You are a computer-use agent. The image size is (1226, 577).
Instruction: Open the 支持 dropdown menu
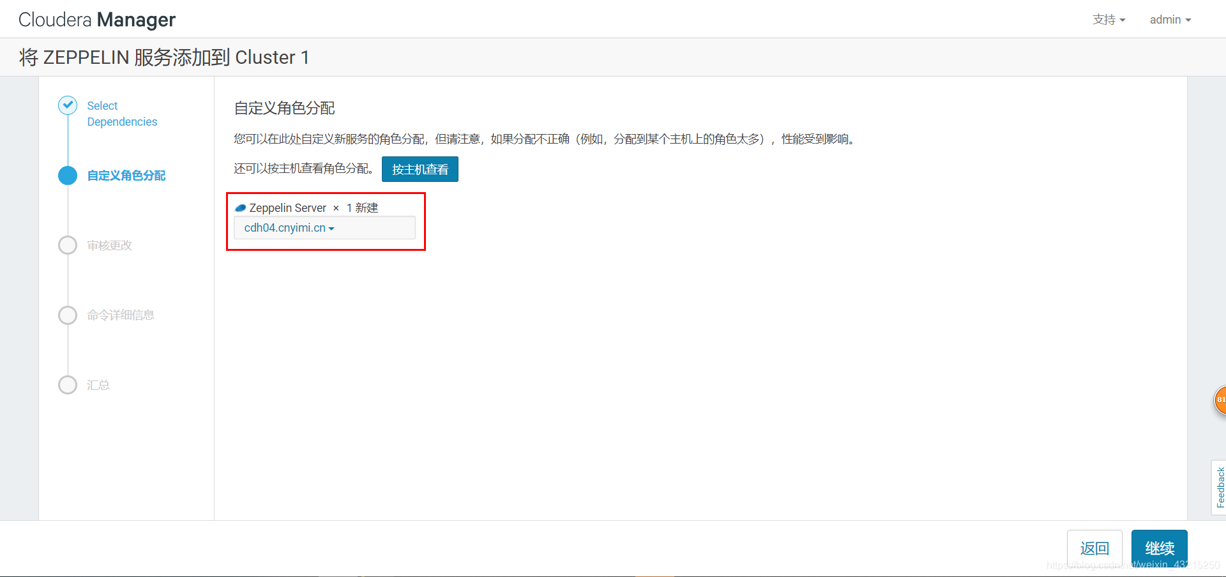1109,20
